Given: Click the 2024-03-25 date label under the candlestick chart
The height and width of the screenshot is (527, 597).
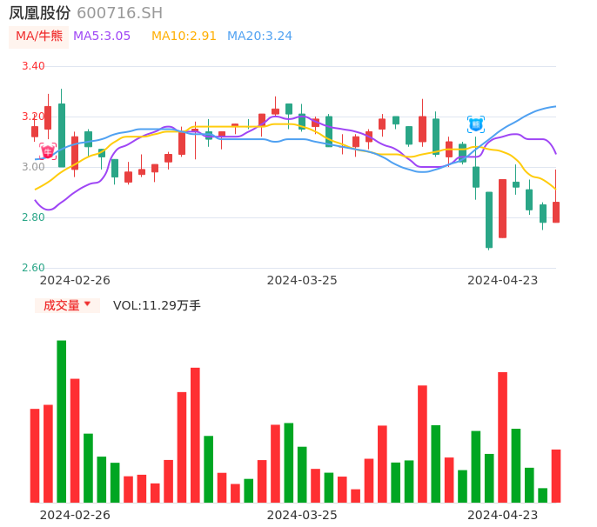Looking at the screenshot, I should [x=302, y=280].
